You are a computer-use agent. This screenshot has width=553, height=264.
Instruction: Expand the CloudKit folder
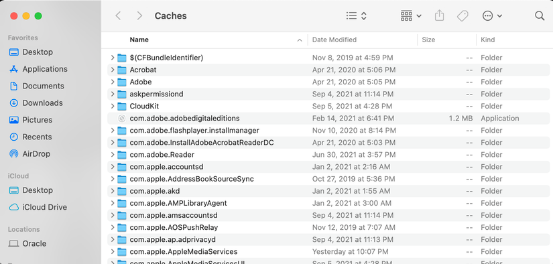tap(112, 106)
